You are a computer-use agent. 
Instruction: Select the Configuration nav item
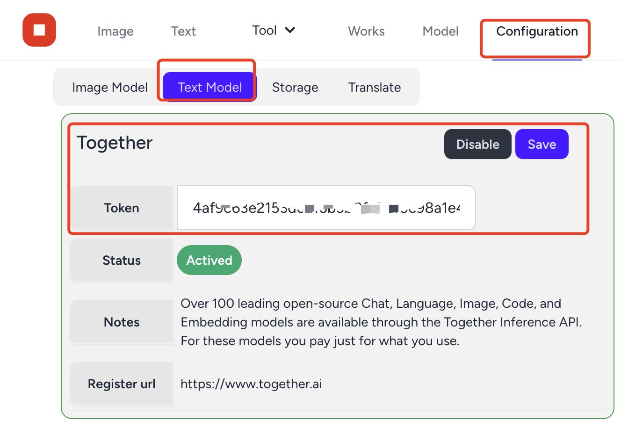click(537, 31)
